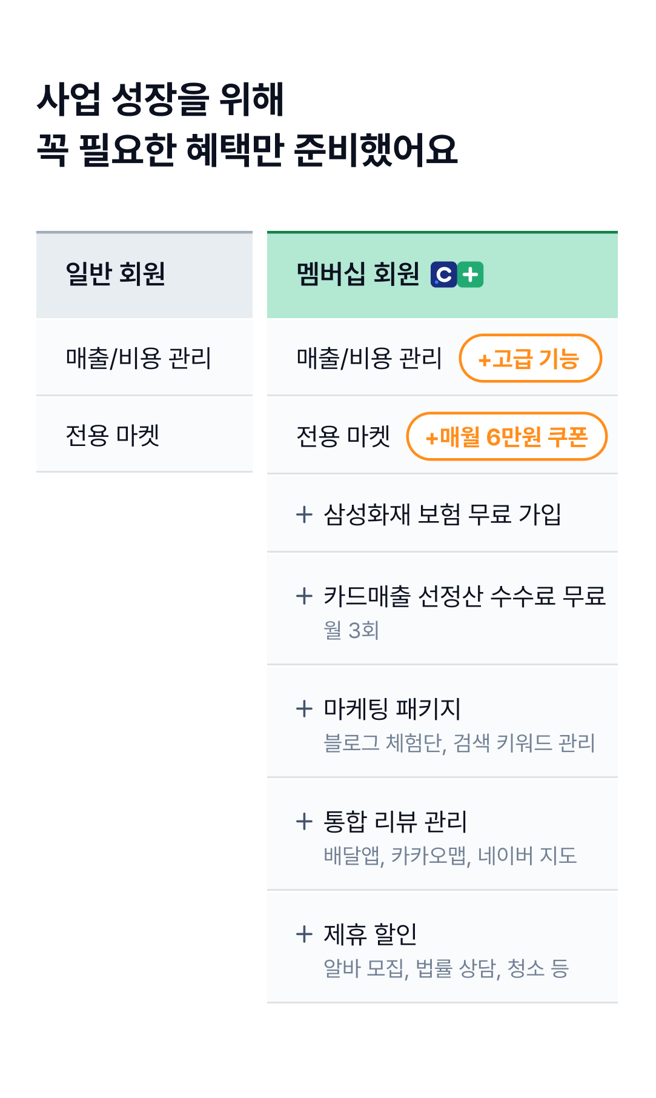Click plus icon beside 통합 리뷰 관리
656x1098 pixels.
pyautogui.click(x=304, y=821)
